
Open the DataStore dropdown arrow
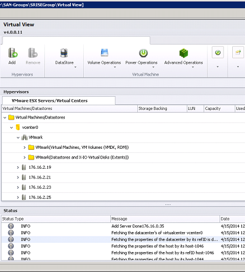click(76, 67)
